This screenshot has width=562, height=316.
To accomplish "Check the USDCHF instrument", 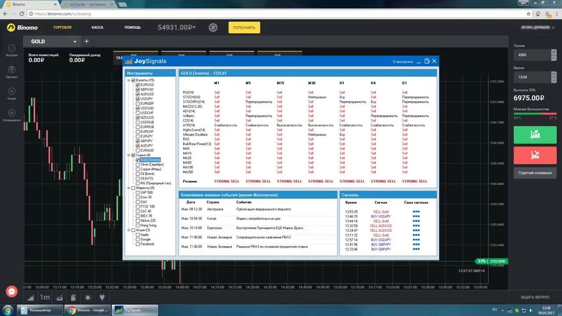I will coord(138,113).
